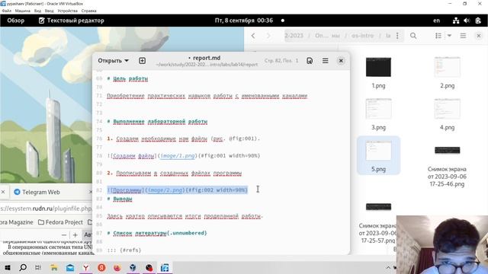Click the 'Цель работы' heading line
Screen dimensions: 488x274
pyautogui.click(x=127, y=78)
